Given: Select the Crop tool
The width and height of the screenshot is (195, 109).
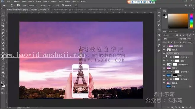Looking at the screenshot, I should pos(3,26).
